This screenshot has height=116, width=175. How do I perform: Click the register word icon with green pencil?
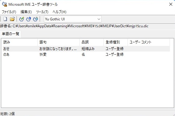(x=22, y=19)
